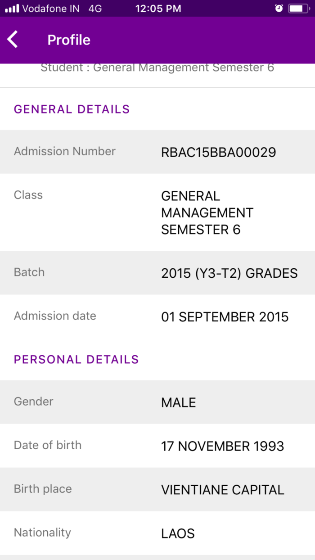Open the PERSONAL DETAILS section header
The width and height of the screenshot is (315, 560).
click(x=76, y=359)
